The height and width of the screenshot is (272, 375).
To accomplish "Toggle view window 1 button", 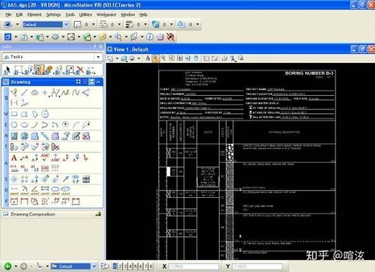I will click(115, 266).
